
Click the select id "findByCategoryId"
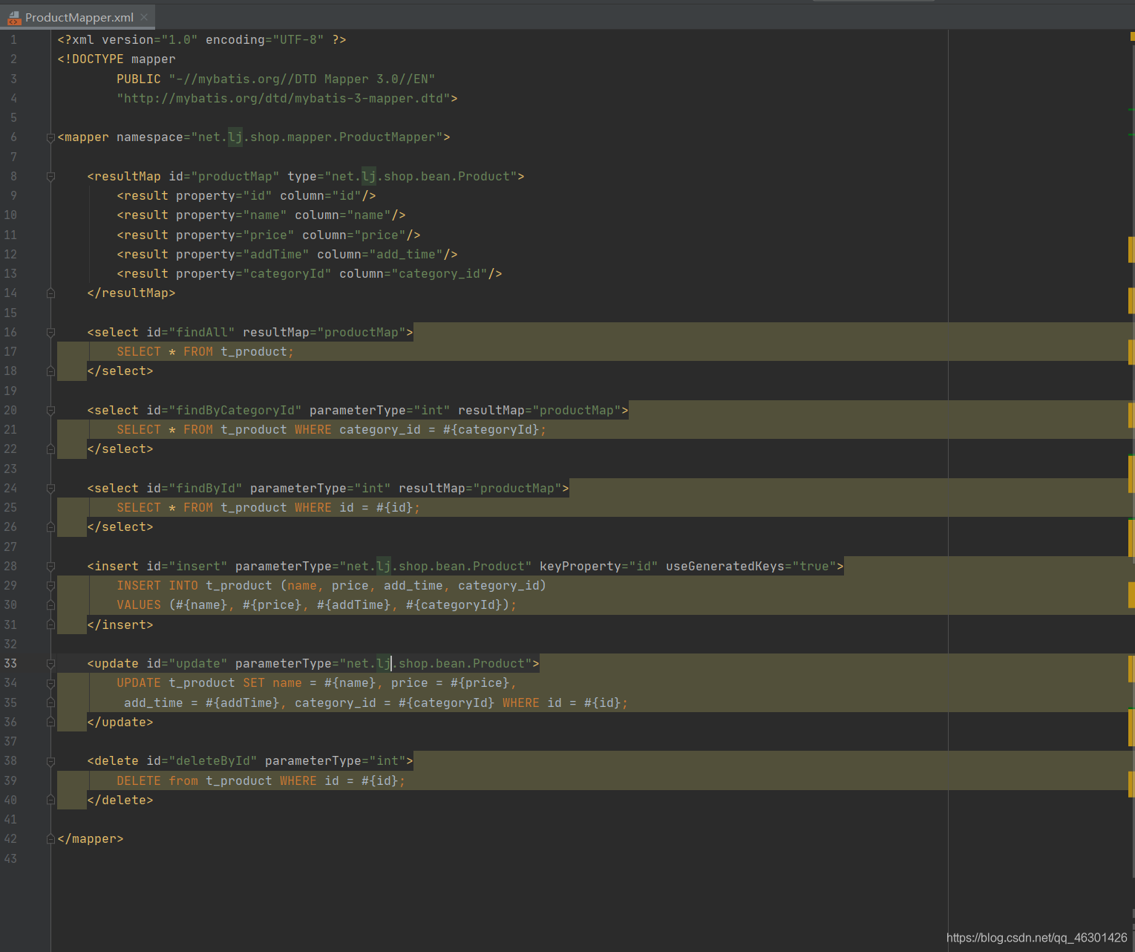tap(235, 411)
